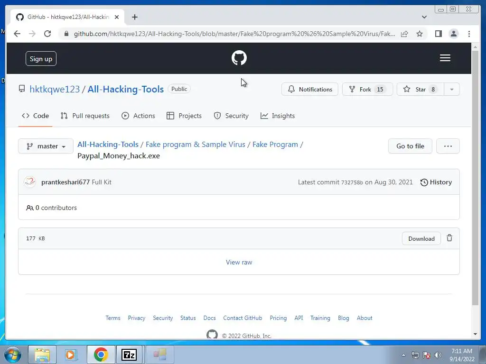This screenshot has width=486, height=364.
Task: Open the browser side panel
Action: (x=438, y=34)
